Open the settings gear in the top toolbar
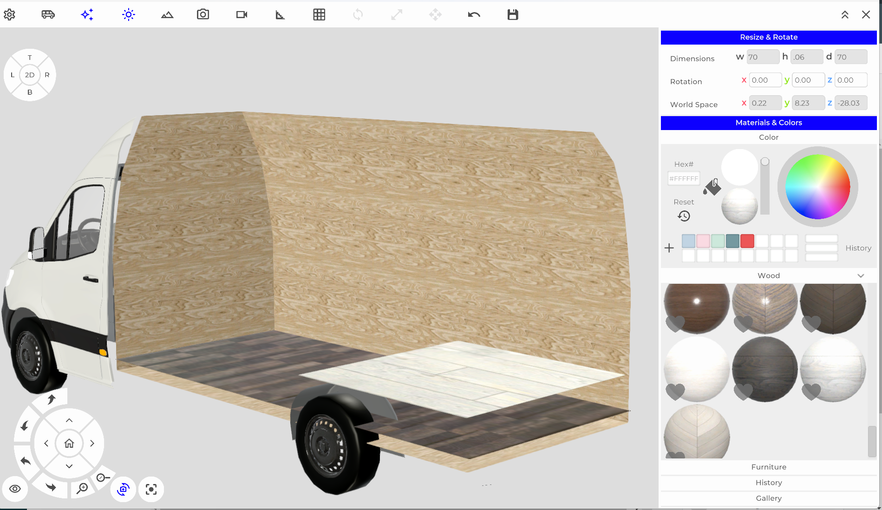 click(x=9, y=14)
